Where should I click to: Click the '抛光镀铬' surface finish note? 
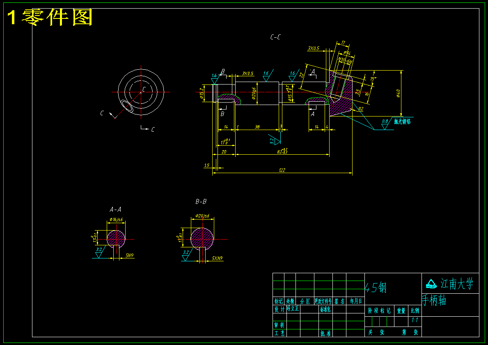coord(402,122)
